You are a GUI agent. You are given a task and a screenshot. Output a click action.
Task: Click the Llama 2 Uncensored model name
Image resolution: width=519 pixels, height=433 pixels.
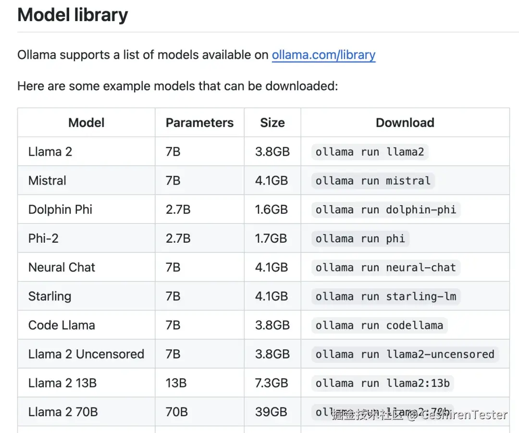point(86,354)
